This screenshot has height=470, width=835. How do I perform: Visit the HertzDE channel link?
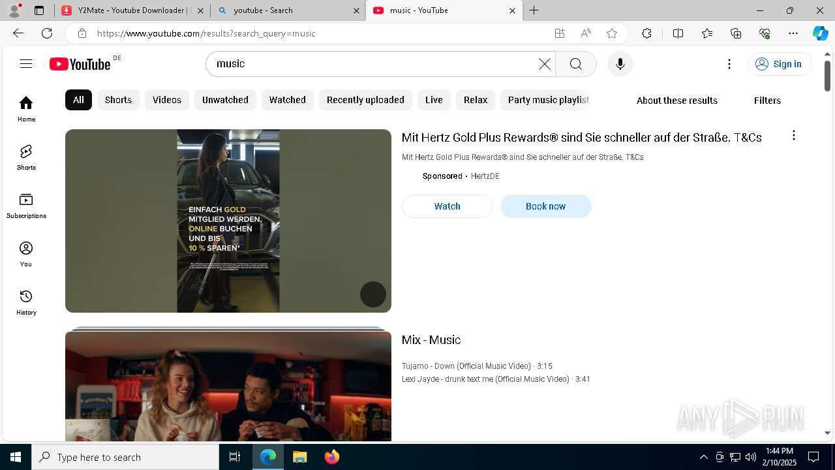[485, 176]
